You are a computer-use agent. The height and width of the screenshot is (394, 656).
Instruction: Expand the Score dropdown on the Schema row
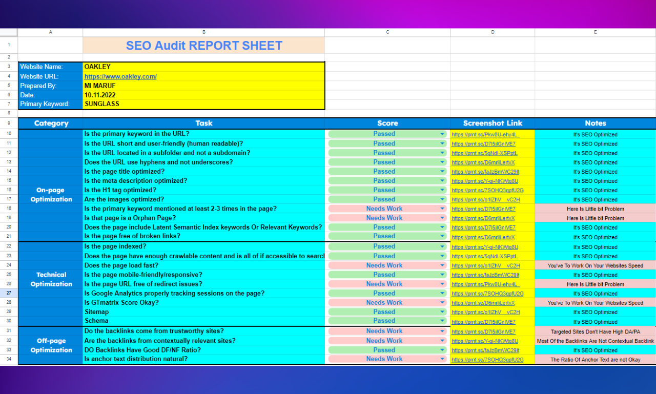pyautogui.click(x=443, y=322)
